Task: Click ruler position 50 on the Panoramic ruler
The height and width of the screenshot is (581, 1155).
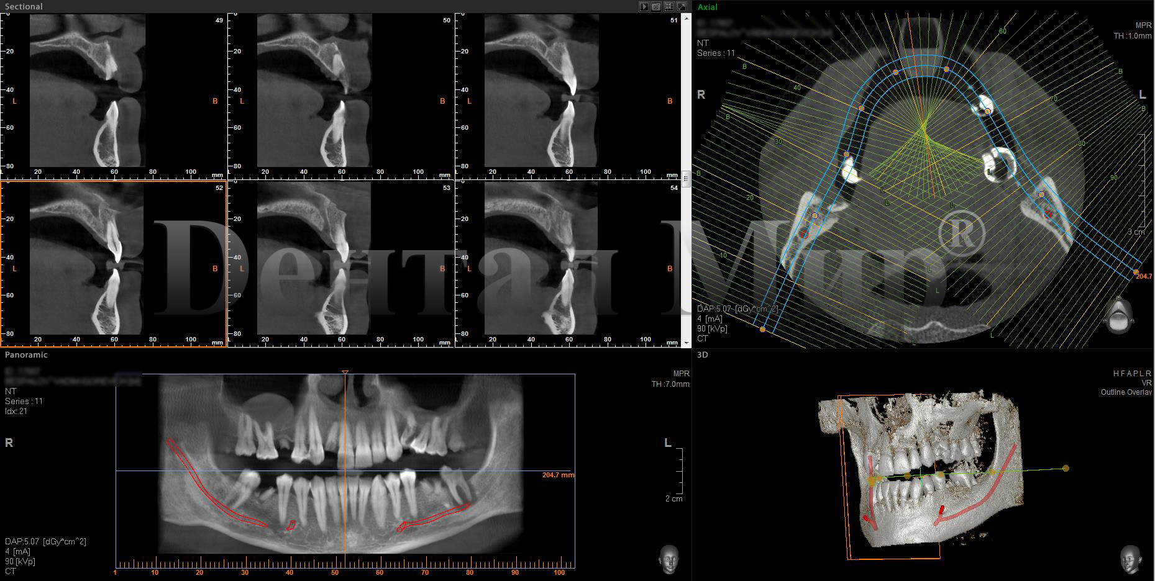Action: click(336, 572)
